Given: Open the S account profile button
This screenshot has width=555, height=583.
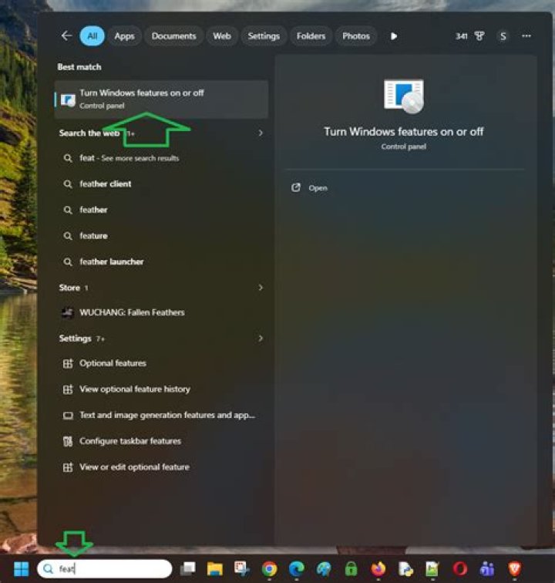Looking at the screenshot, I should pos(503,36).
